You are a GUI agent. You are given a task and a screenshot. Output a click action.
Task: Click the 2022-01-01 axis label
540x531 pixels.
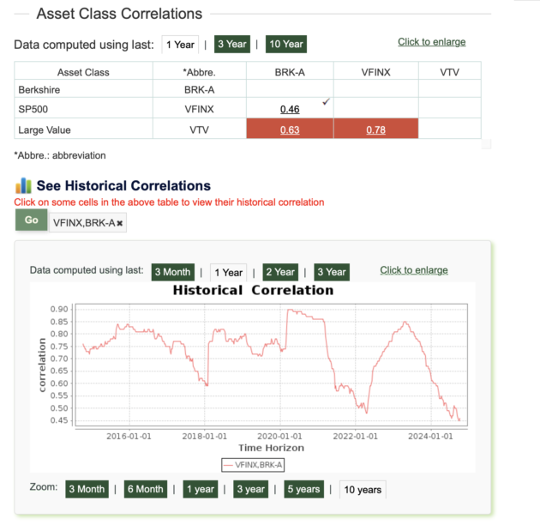point(355,437)
